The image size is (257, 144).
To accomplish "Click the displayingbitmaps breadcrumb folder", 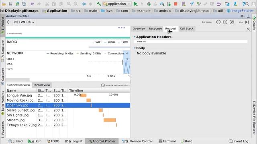I will pos(192,11).
